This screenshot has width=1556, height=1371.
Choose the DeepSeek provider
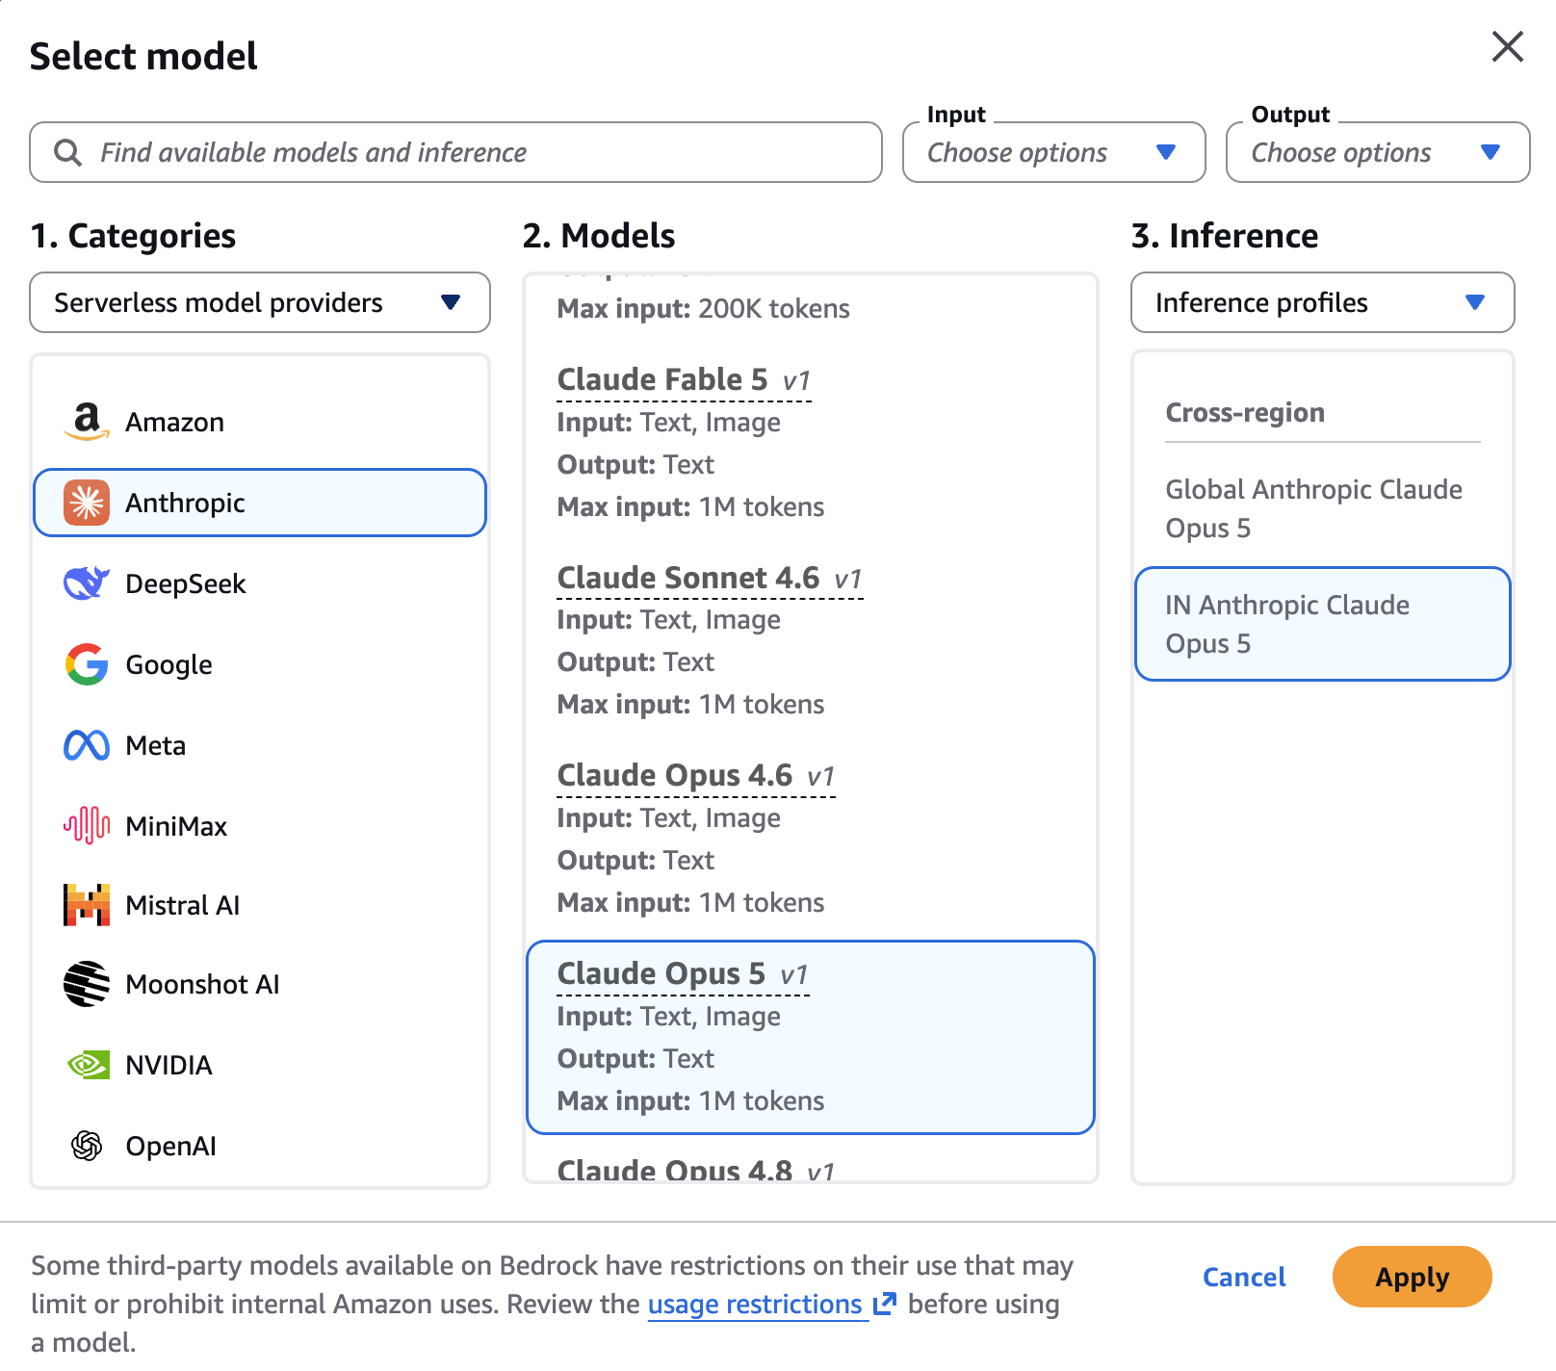click(260, 583)
